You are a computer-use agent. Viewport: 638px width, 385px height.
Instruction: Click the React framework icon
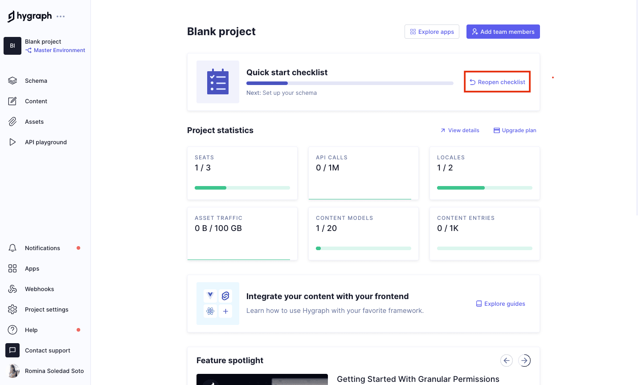pos(210,311)
